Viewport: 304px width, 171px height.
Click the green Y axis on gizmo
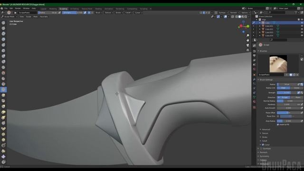248,26
